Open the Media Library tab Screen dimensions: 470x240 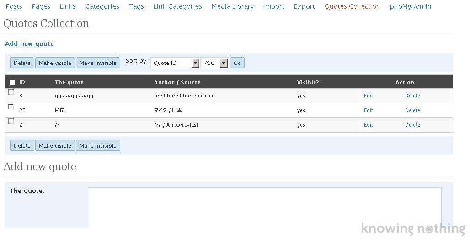pos(232,6)
